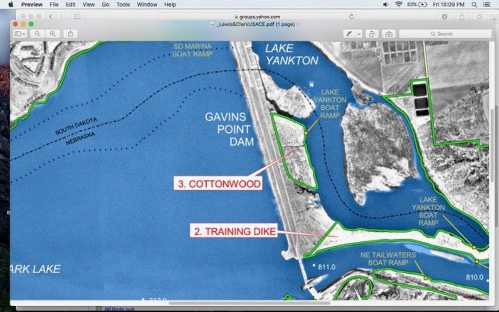The image size is (499, 312).
Task: Click the zoom in magnifier button
Action: 53,34
